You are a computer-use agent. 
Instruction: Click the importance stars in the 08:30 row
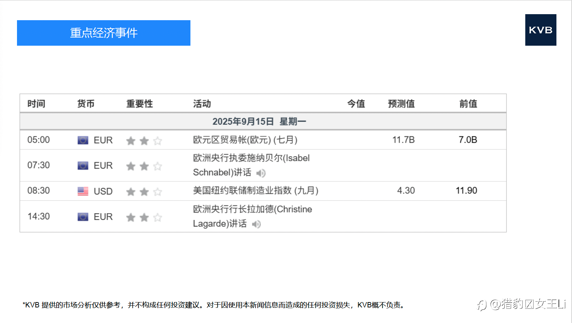point(144,192)
